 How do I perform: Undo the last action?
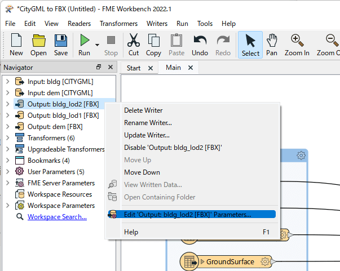pos(200,40)
